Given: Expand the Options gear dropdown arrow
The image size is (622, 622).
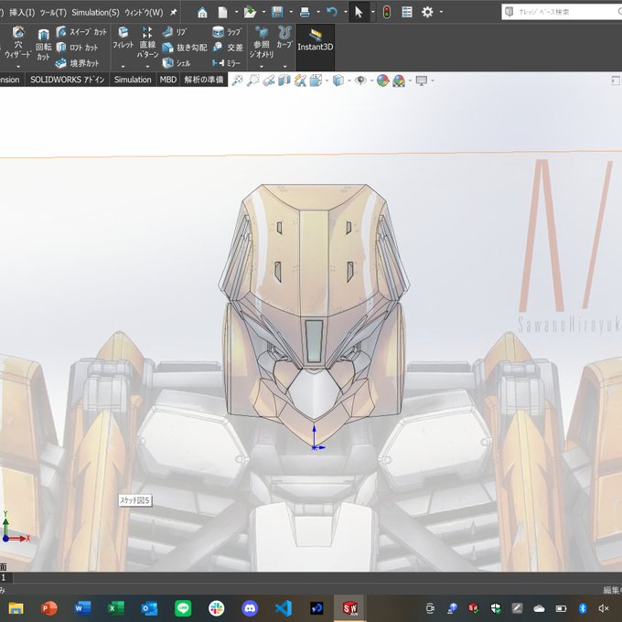Looking at the screenshot, I should tap(441, 12).
